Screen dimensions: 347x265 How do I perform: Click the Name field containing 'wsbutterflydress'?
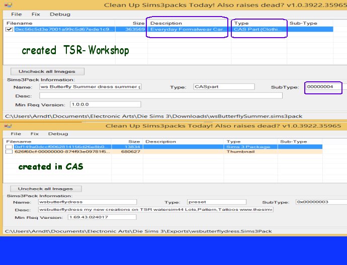[x=90, y=202]
